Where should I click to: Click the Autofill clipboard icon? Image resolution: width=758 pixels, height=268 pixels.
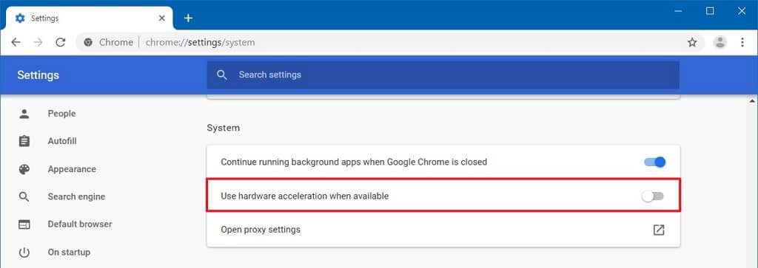click(x=24, y=141)
